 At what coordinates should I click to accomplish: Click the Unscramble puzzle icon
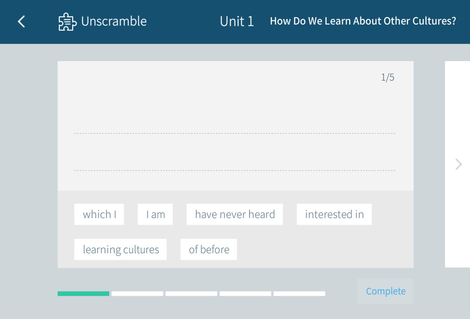(67, 22)
